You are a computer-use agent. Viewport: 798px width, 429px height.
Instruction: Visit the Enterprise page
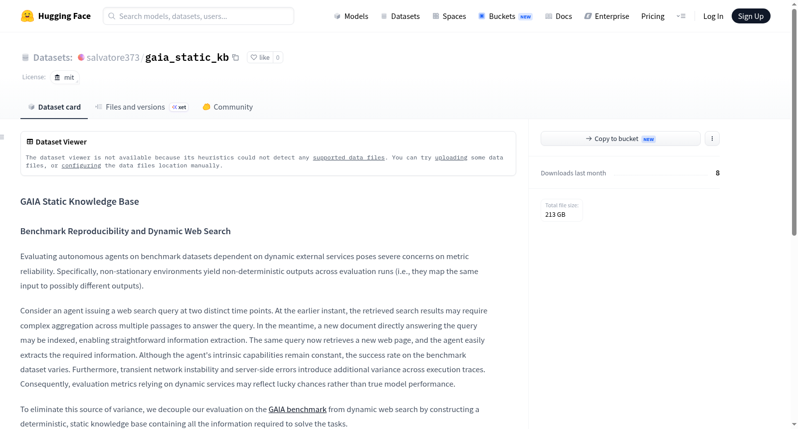click(x=606, y=16)
